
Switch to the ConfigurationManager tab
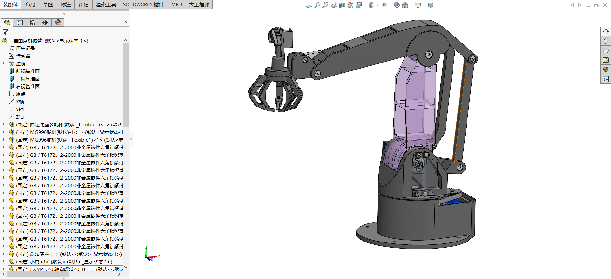(x=32, y=23)
